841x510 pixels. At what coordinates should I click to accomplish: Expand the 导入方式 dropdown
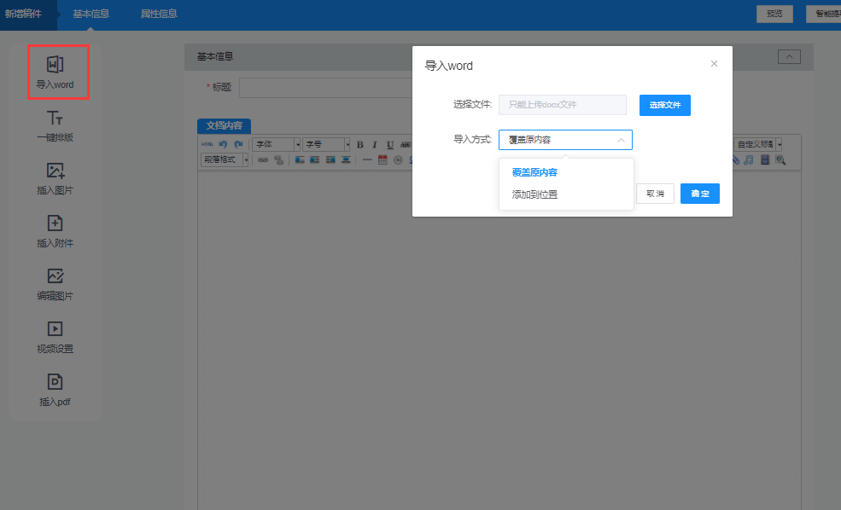click(x=565, y=140)
